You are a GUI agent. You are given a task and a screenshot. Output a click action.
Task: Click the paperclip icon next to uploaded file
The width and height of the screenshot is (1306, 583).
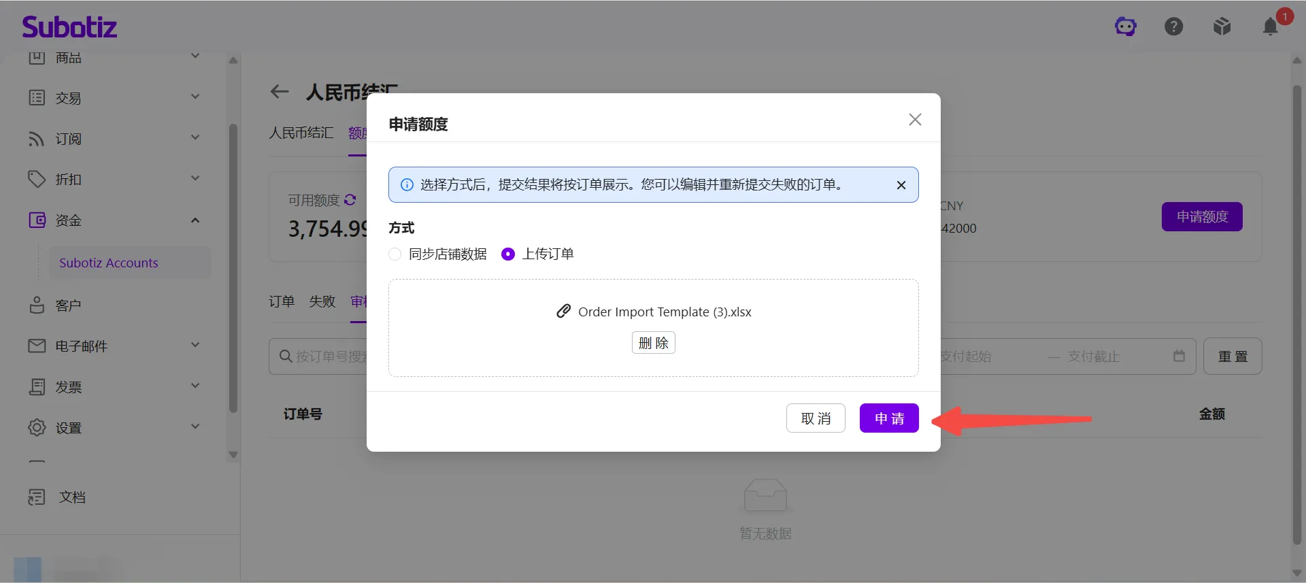pyautogui.click(x=563, y=312)
